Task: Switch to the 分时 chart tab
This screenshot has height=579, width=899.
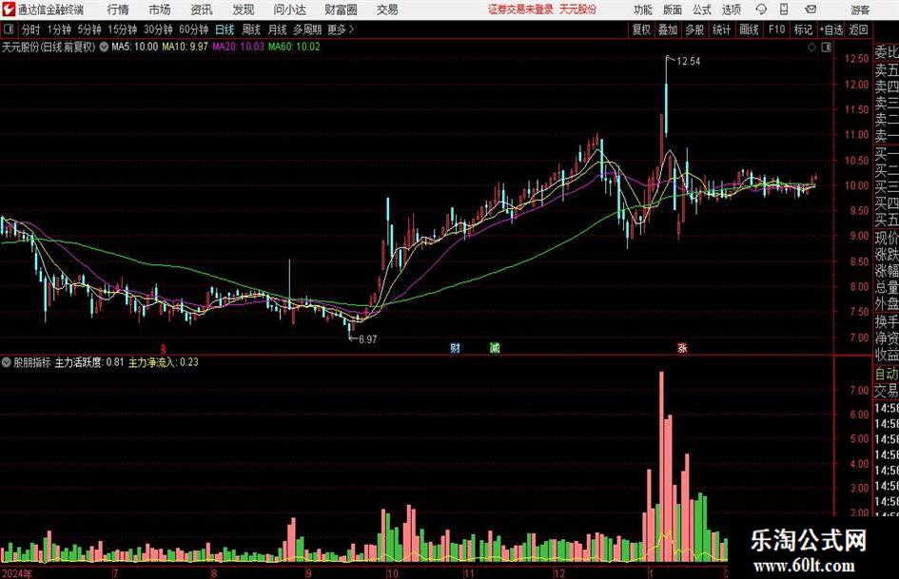Action: pos(30,29)
